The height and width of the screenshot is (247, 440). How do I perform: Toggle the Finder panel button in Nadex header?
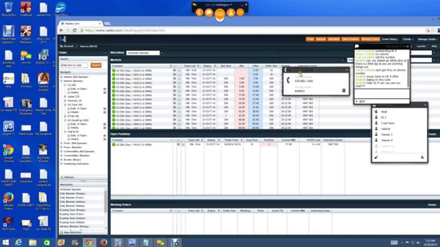(310, 39)
